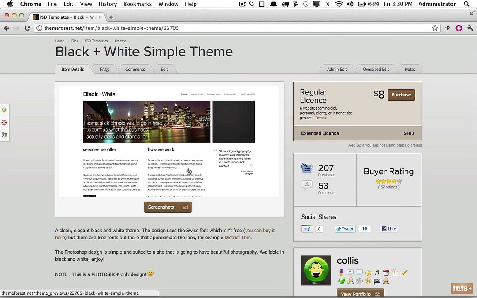Click the red lifebuoy icon in left sidebar
Image resolution: width=477 pixels, height=298 pixels.
coord(4,123)
